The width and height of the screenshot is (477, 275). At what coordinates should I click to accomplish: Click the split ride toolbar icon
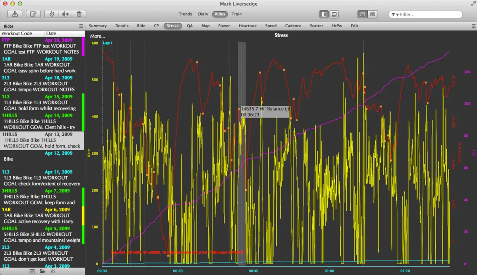pos(65,14)
